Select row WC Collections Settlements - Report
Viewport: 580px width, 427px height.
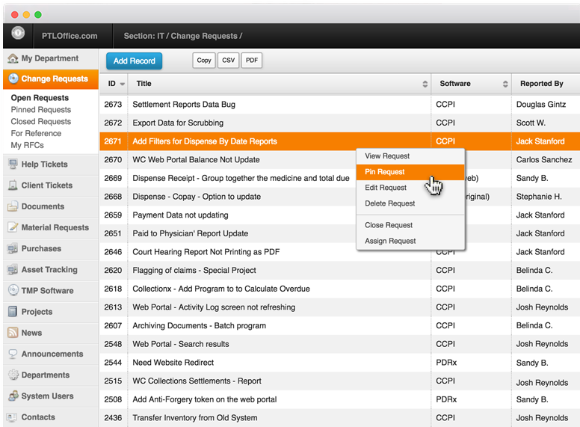pyautogui.click(x=339, y=381)
